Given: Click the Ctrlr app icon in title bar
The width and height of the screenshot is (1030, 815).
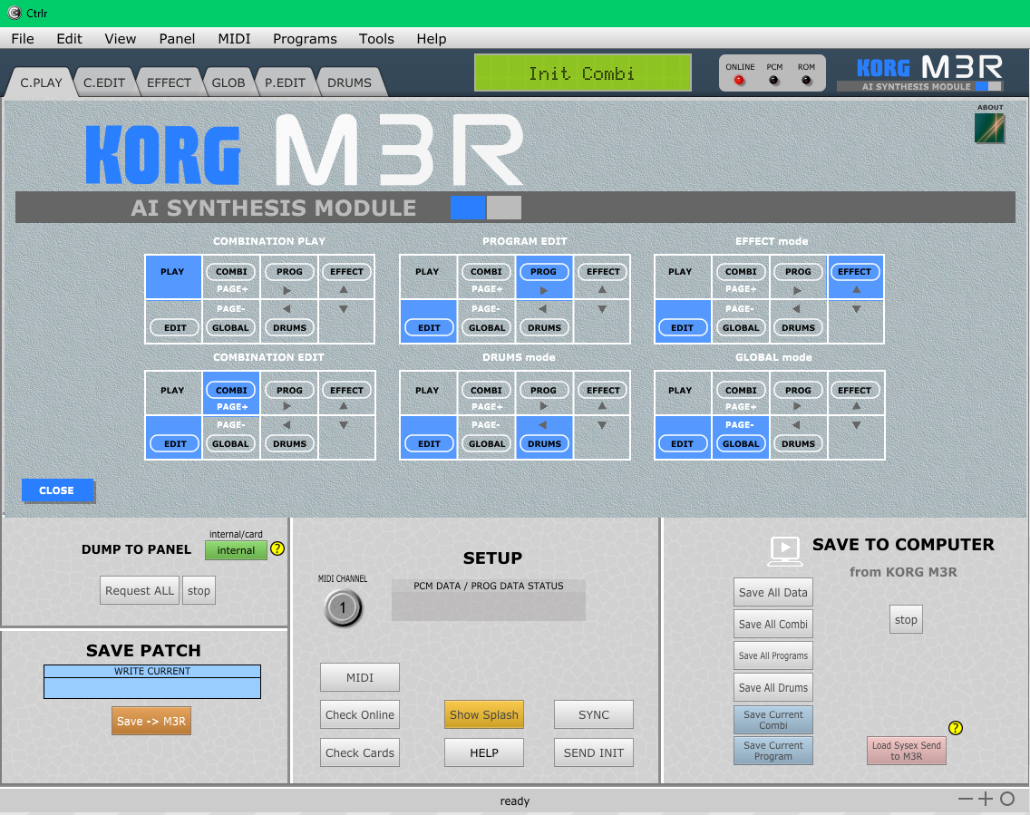Looking at the screenshot, I should click(14, 13).
